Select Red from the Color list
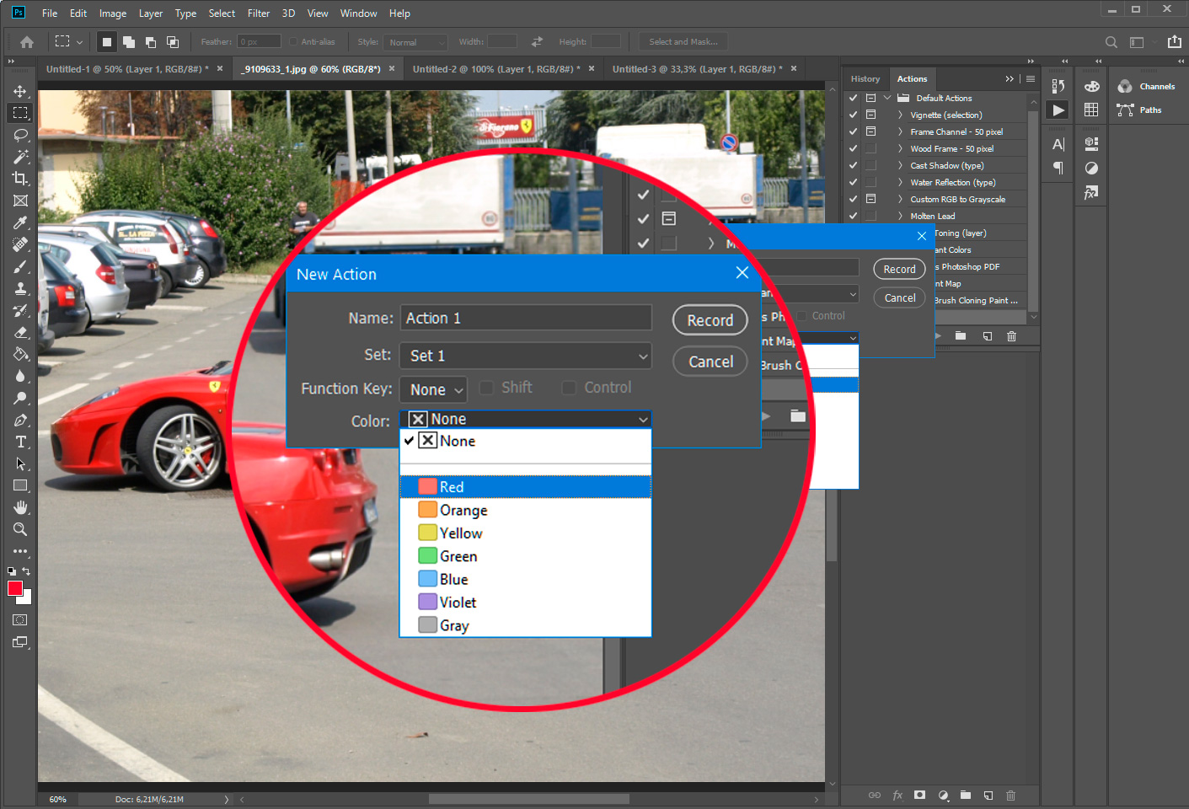The height and width of the screenshot is (809, 1189). (451, 486)
